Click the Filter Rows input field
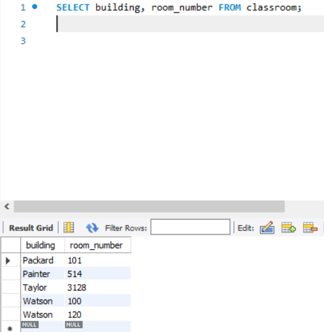 coord(190,227)
